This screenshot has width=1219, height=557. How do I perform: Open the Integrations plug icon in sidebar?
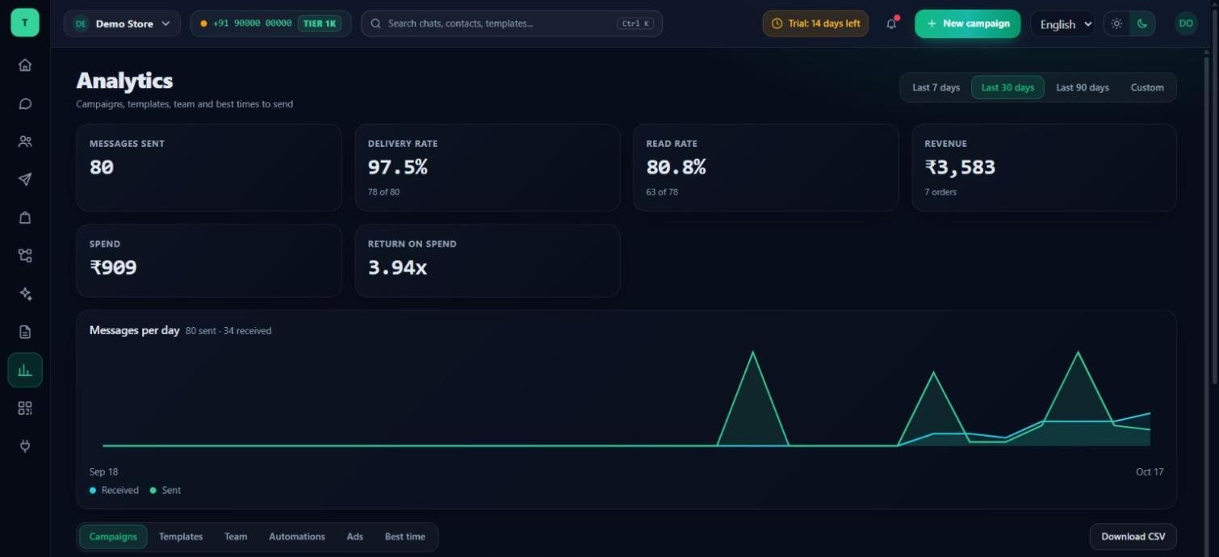[25, 446]
